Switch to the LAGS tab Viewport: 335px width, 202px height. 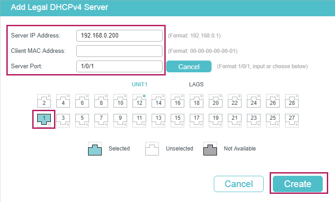coord(196,85)
